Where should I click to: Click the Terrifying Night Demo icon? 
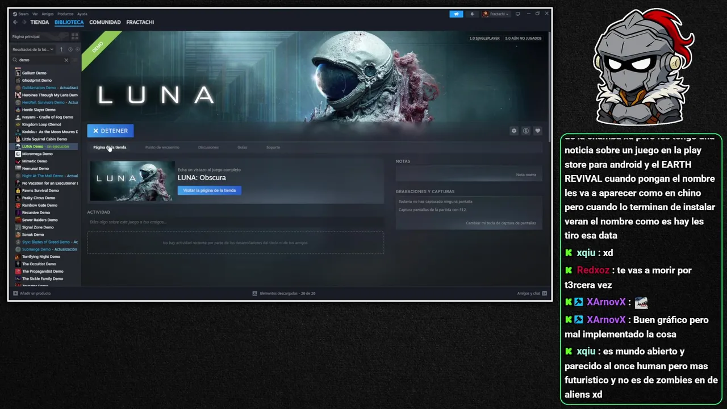coord(18,257)
